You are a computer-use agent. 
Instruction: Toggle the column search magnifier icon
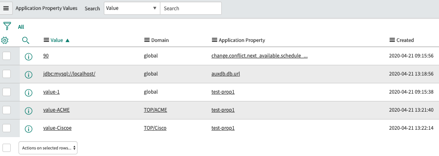point(26,41)
